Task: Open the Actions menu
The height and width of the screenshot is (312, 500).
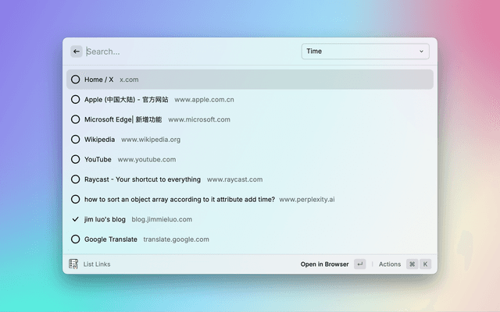Action: coord(390,264)
